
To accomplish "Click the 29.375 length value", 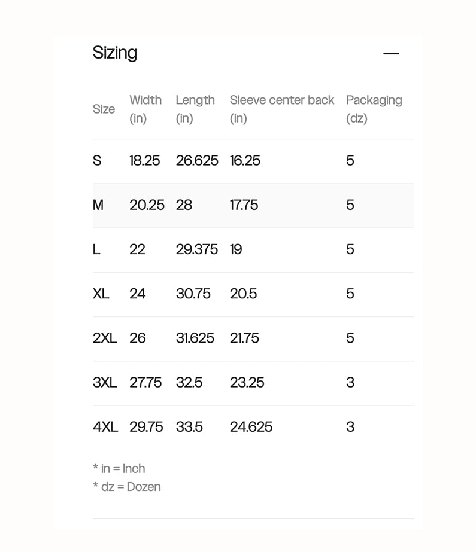I will [x=196, y=249].
